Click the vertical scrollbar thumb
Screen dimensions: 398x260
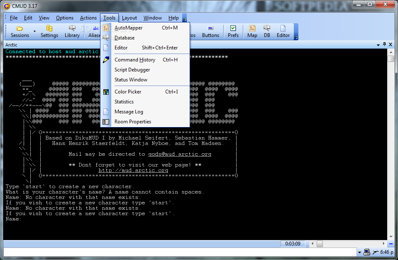391,59
